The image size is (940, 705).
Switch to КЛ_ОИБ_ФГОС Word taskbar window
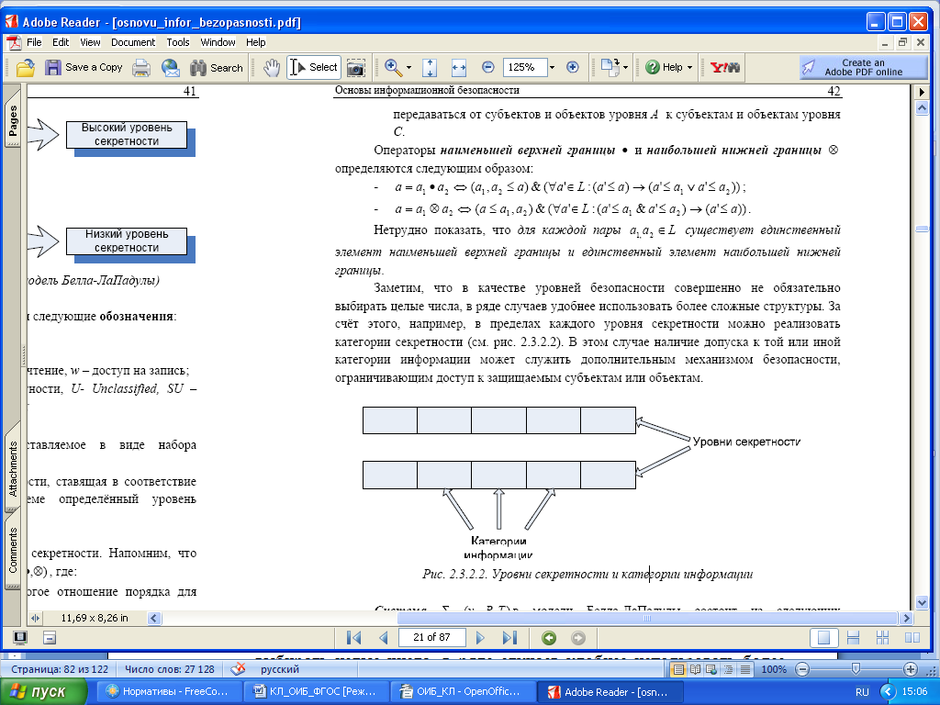pyautogui.click(x=316, y=691)
